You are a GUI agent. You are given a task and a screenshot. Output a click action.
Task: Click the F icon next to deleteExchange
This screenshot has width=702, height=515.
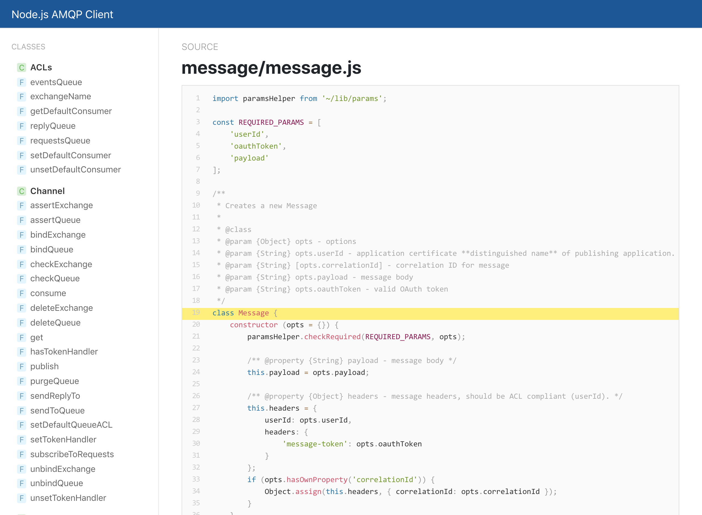tap(22, 308)
